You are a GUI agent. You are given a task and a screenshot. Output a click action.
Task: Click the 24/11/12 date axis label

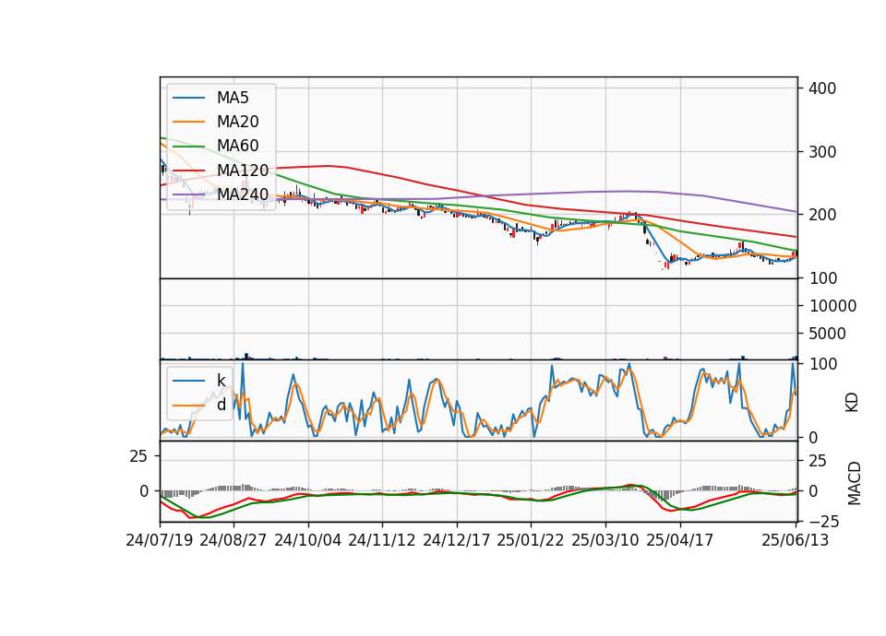coord(382,540)
